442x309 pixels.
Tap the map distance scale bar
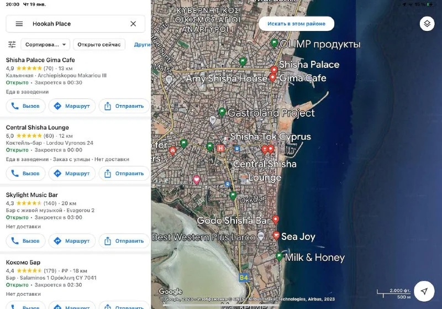click(393, 291)
